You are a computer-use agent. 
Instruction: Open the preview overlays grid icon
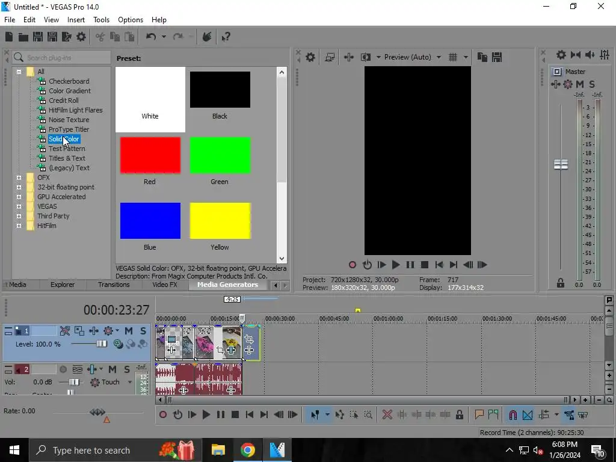pos(453,57)
